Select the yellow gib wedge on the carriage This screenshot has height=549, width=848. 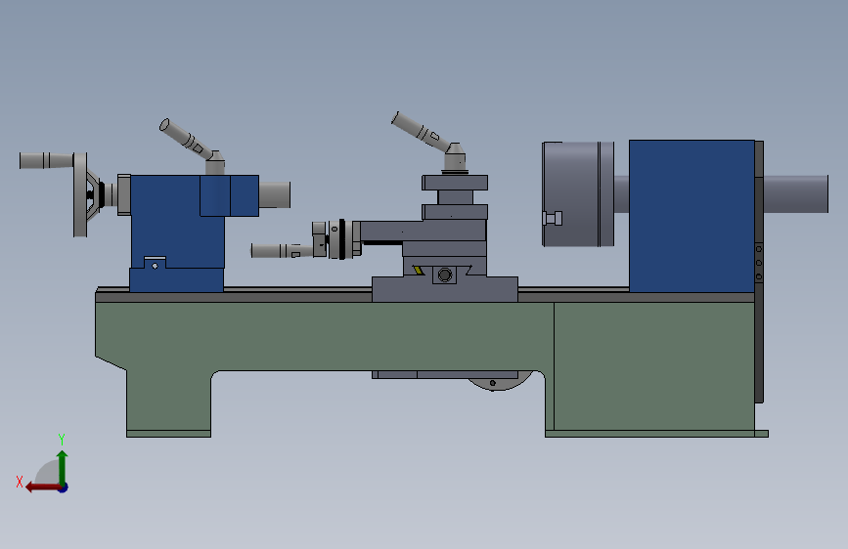[x=418, y=270]
